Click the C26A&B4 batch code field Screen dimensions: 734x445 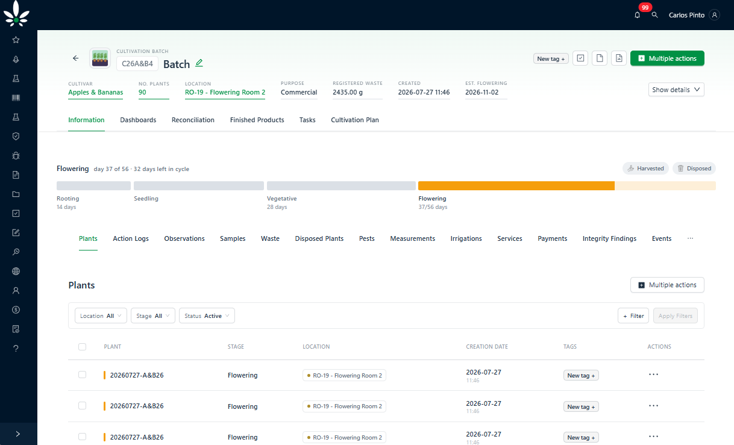tap(137, 63)
